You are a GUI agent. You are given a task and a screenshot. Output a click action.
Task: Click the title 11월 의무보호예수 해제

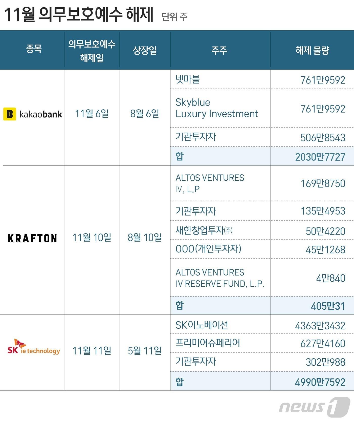click(x=79, y=15)
